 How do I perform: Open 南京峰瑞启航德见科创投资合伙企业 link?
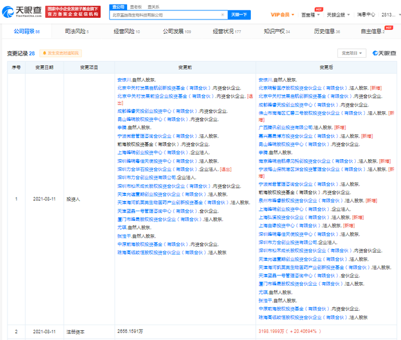pos(308,161)
